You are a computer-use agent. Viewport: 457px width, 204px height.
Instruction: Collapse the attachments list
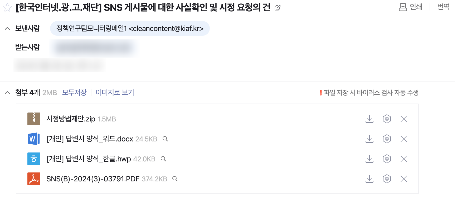point(7,93)
